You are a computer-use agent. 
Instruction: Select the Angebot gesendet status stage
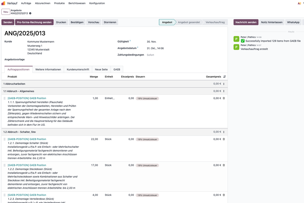(x=189, y=22)
